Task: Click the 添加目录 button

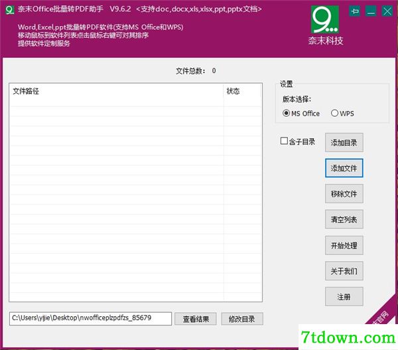Action: tap(344, 143)
